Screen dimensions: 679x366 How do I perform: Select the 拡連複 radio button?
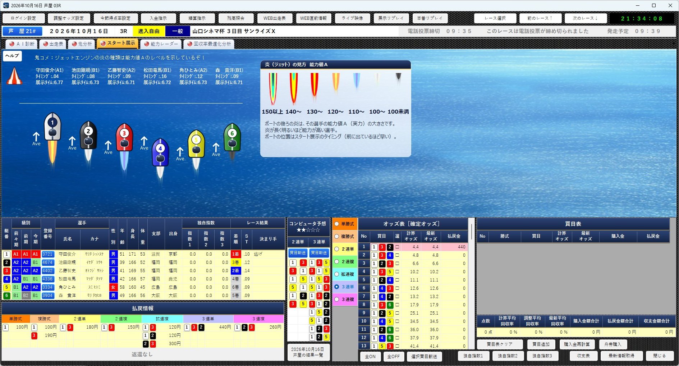coord(337,274)
